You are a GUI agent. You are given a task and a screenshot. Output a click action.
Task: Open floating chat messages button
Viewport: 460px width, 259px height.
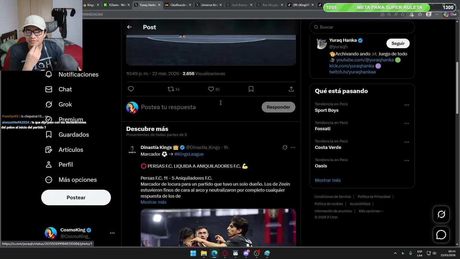(441, 235)
